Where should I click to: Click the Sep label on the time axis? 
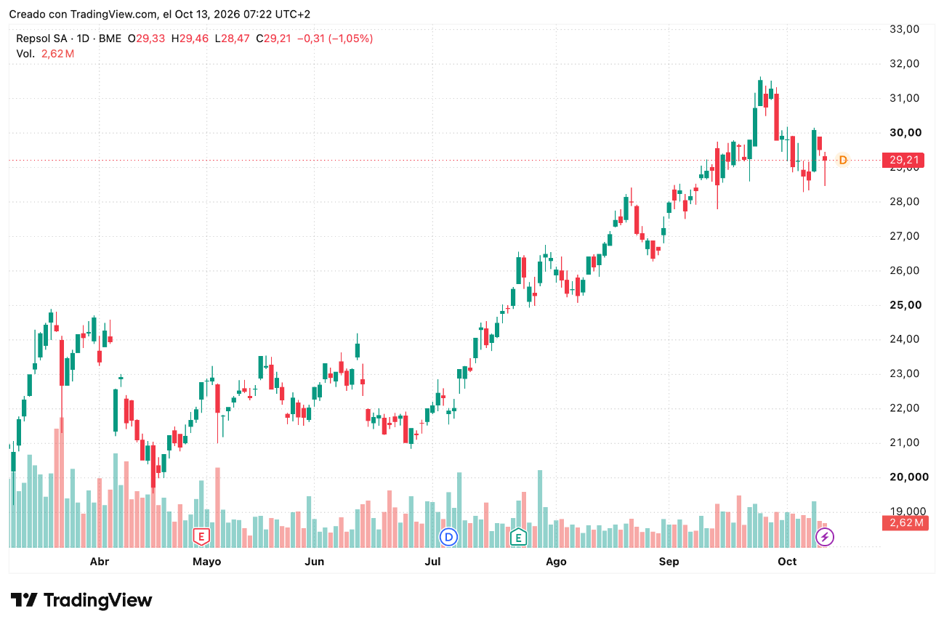[669, 562]
